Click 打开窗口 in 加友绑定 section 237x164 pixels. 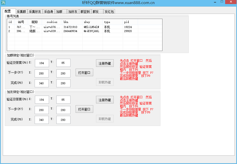click(x=84, y=109)
